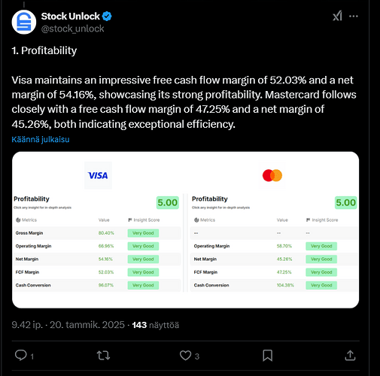Click the Stock Unlock profile avatar

click(x=24, y=22)
